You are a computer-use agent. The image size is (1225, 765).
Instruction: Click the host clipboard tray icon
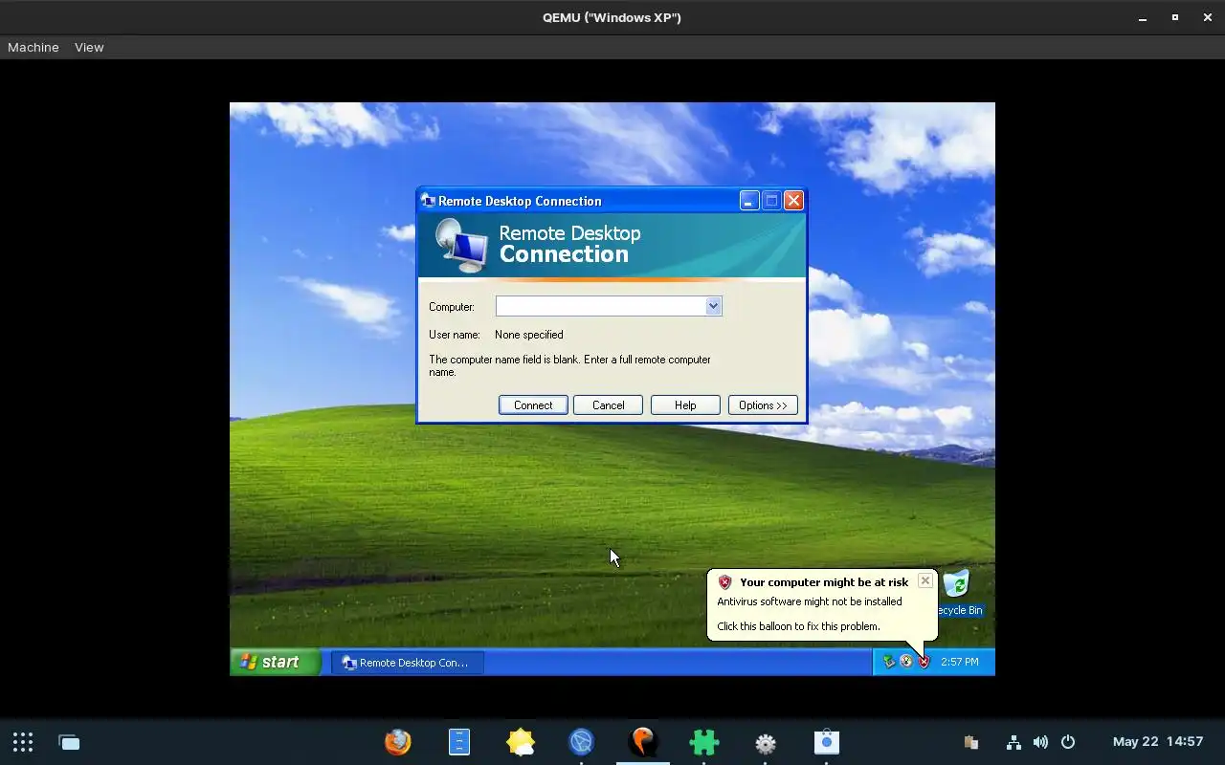coord(970,742)
